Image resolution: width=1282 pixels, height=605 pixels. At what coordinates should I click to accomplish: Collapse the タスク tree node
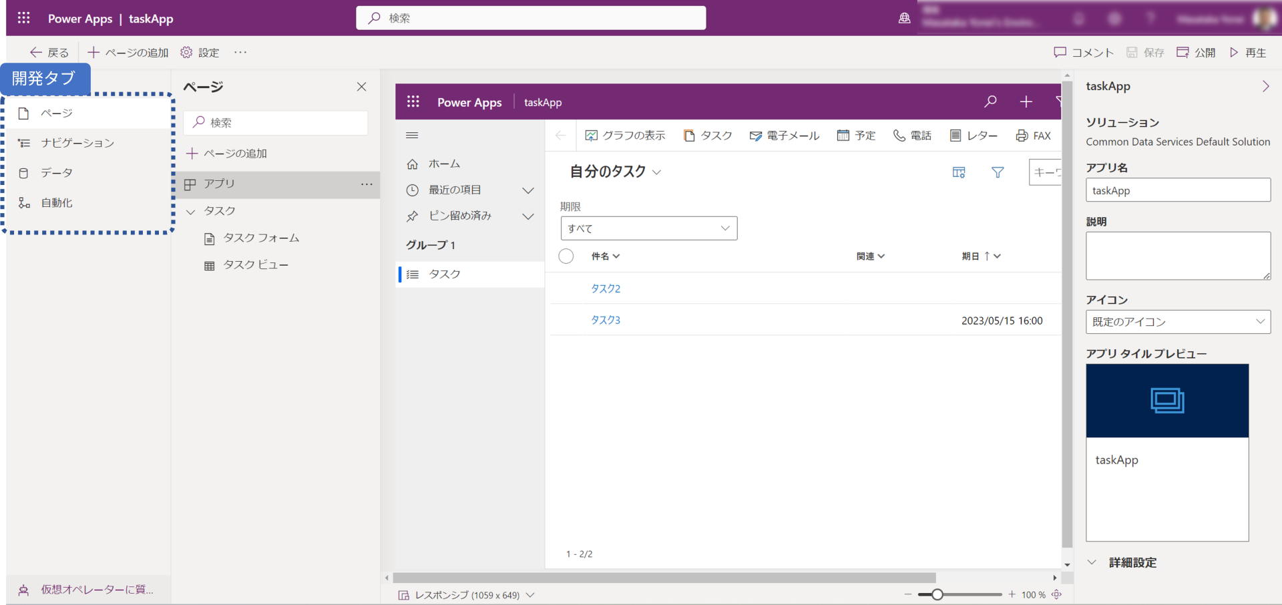pos(191,212)
